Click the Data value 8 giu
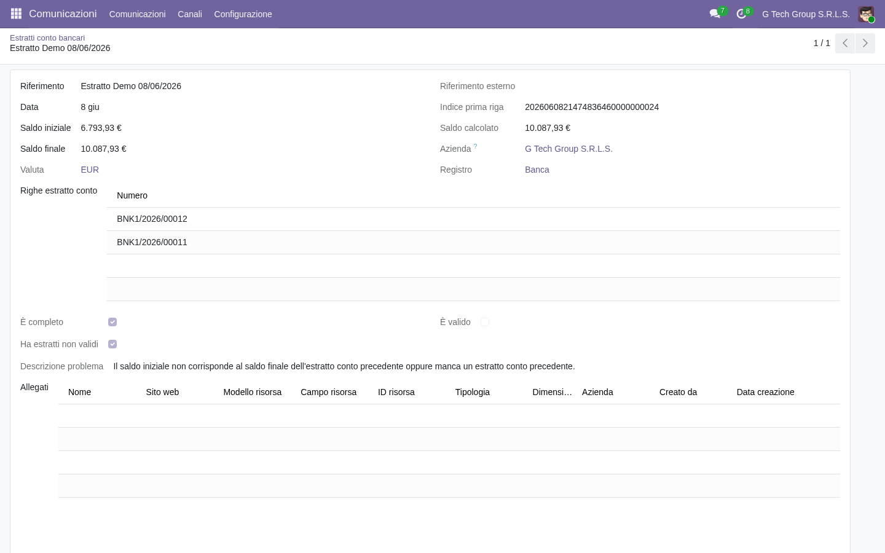This screenshot has width=885, height=553. pyautogui.click(x=90, y=107)
